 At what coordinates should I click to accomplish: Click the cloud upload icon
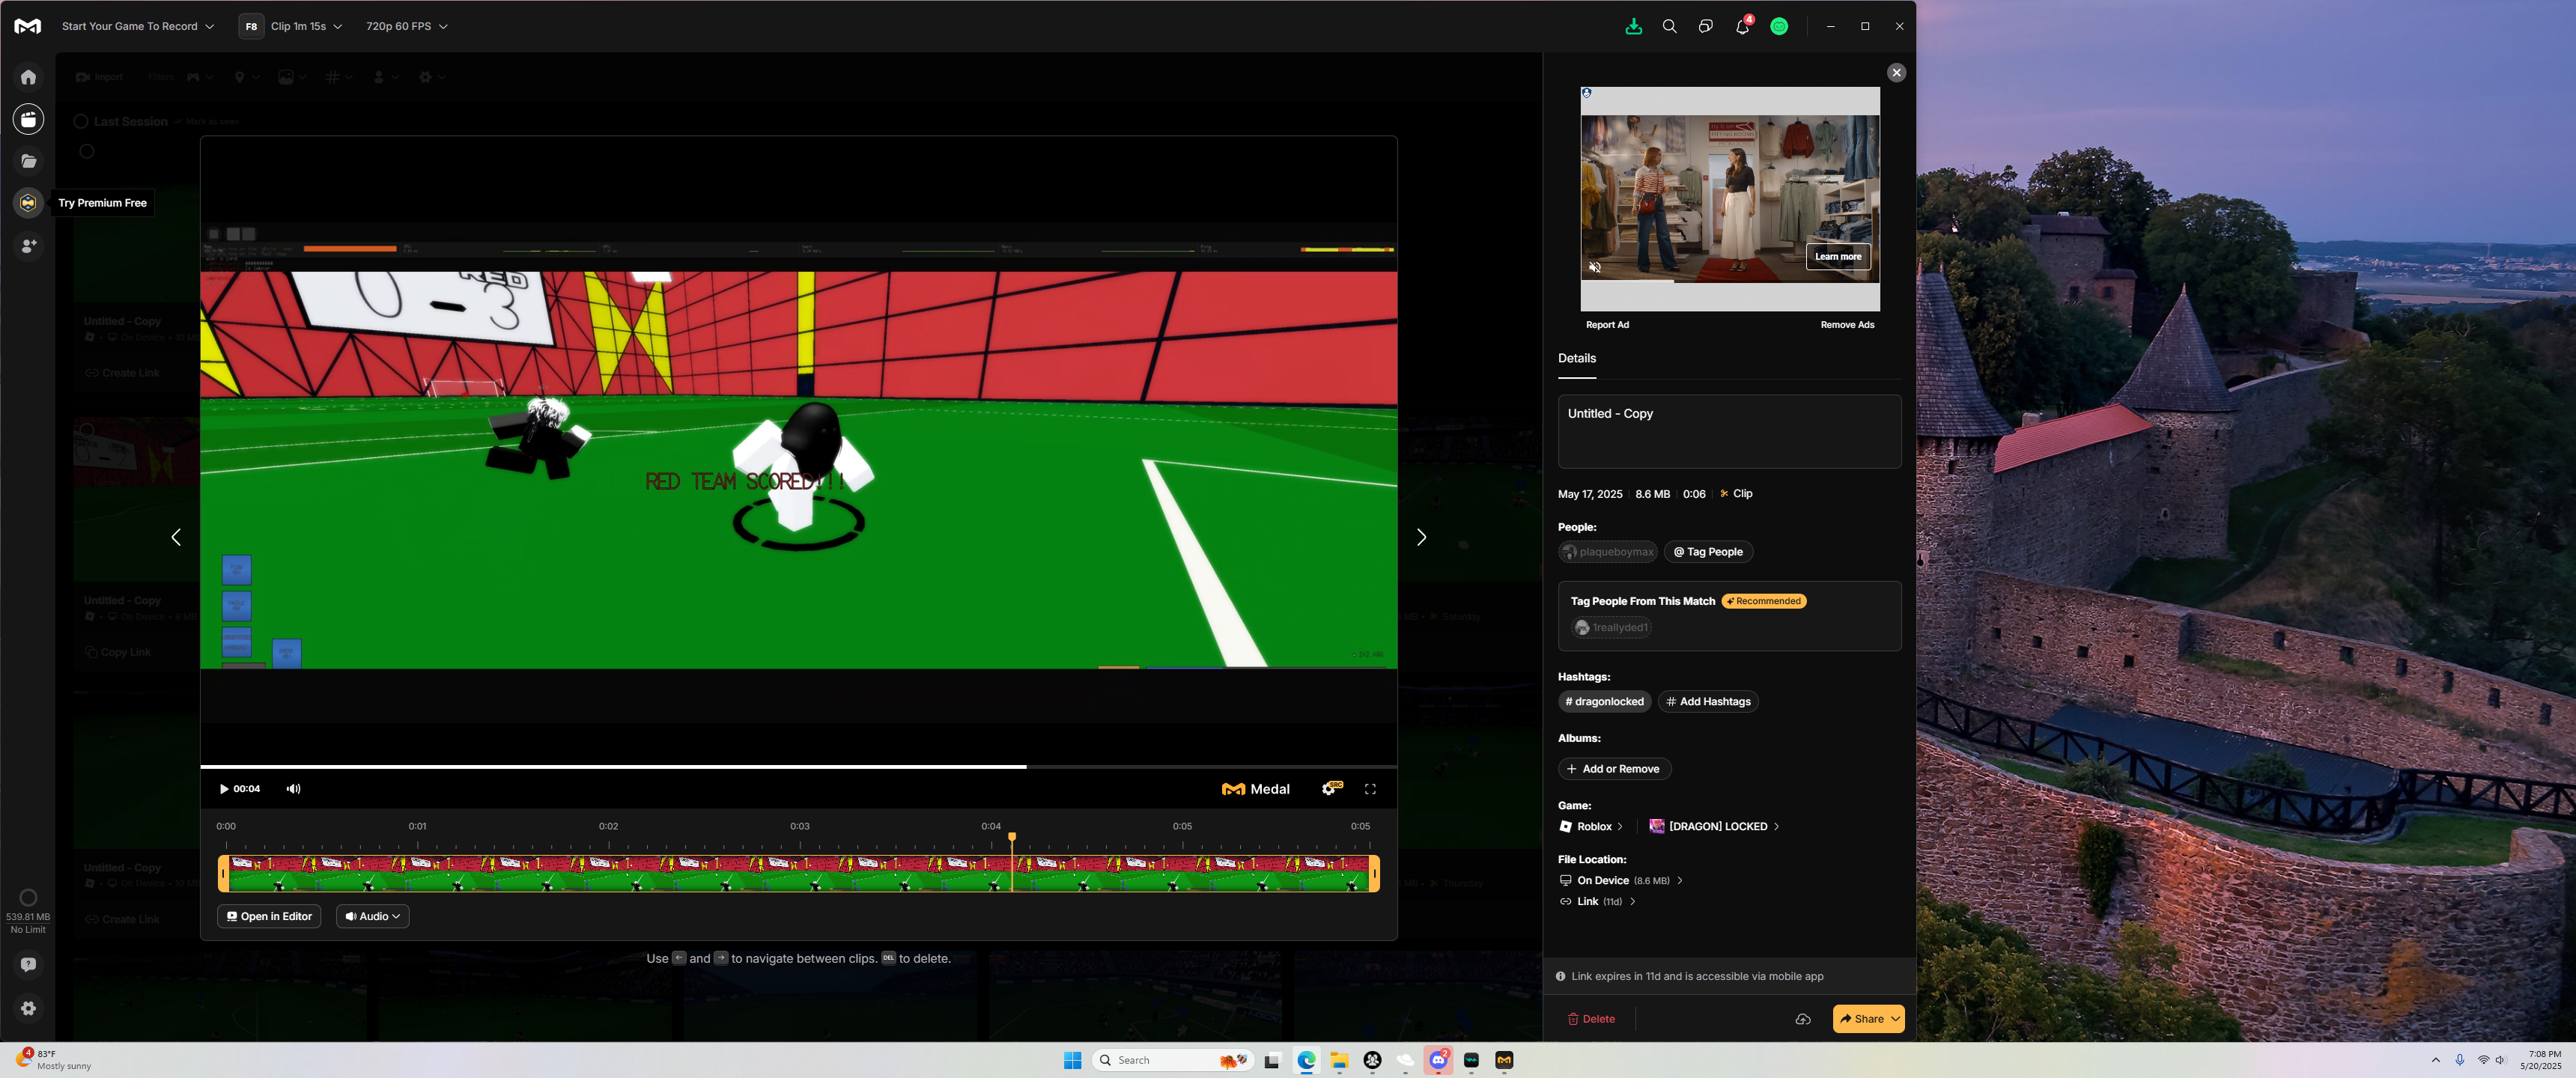click(x=1802, y=1019)
